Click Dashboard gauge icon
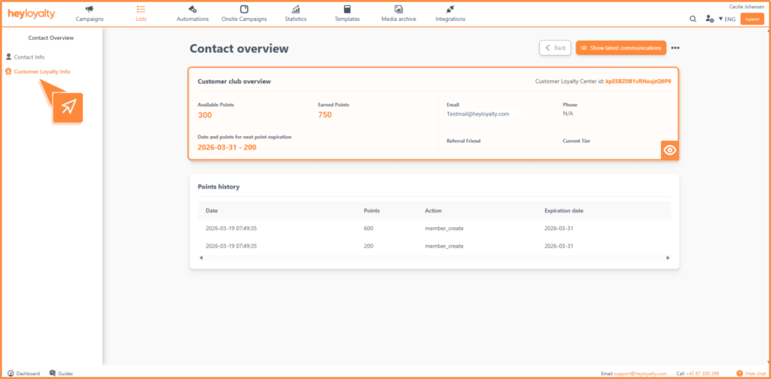This screenshot has height=379, width=771. point(11,373)
